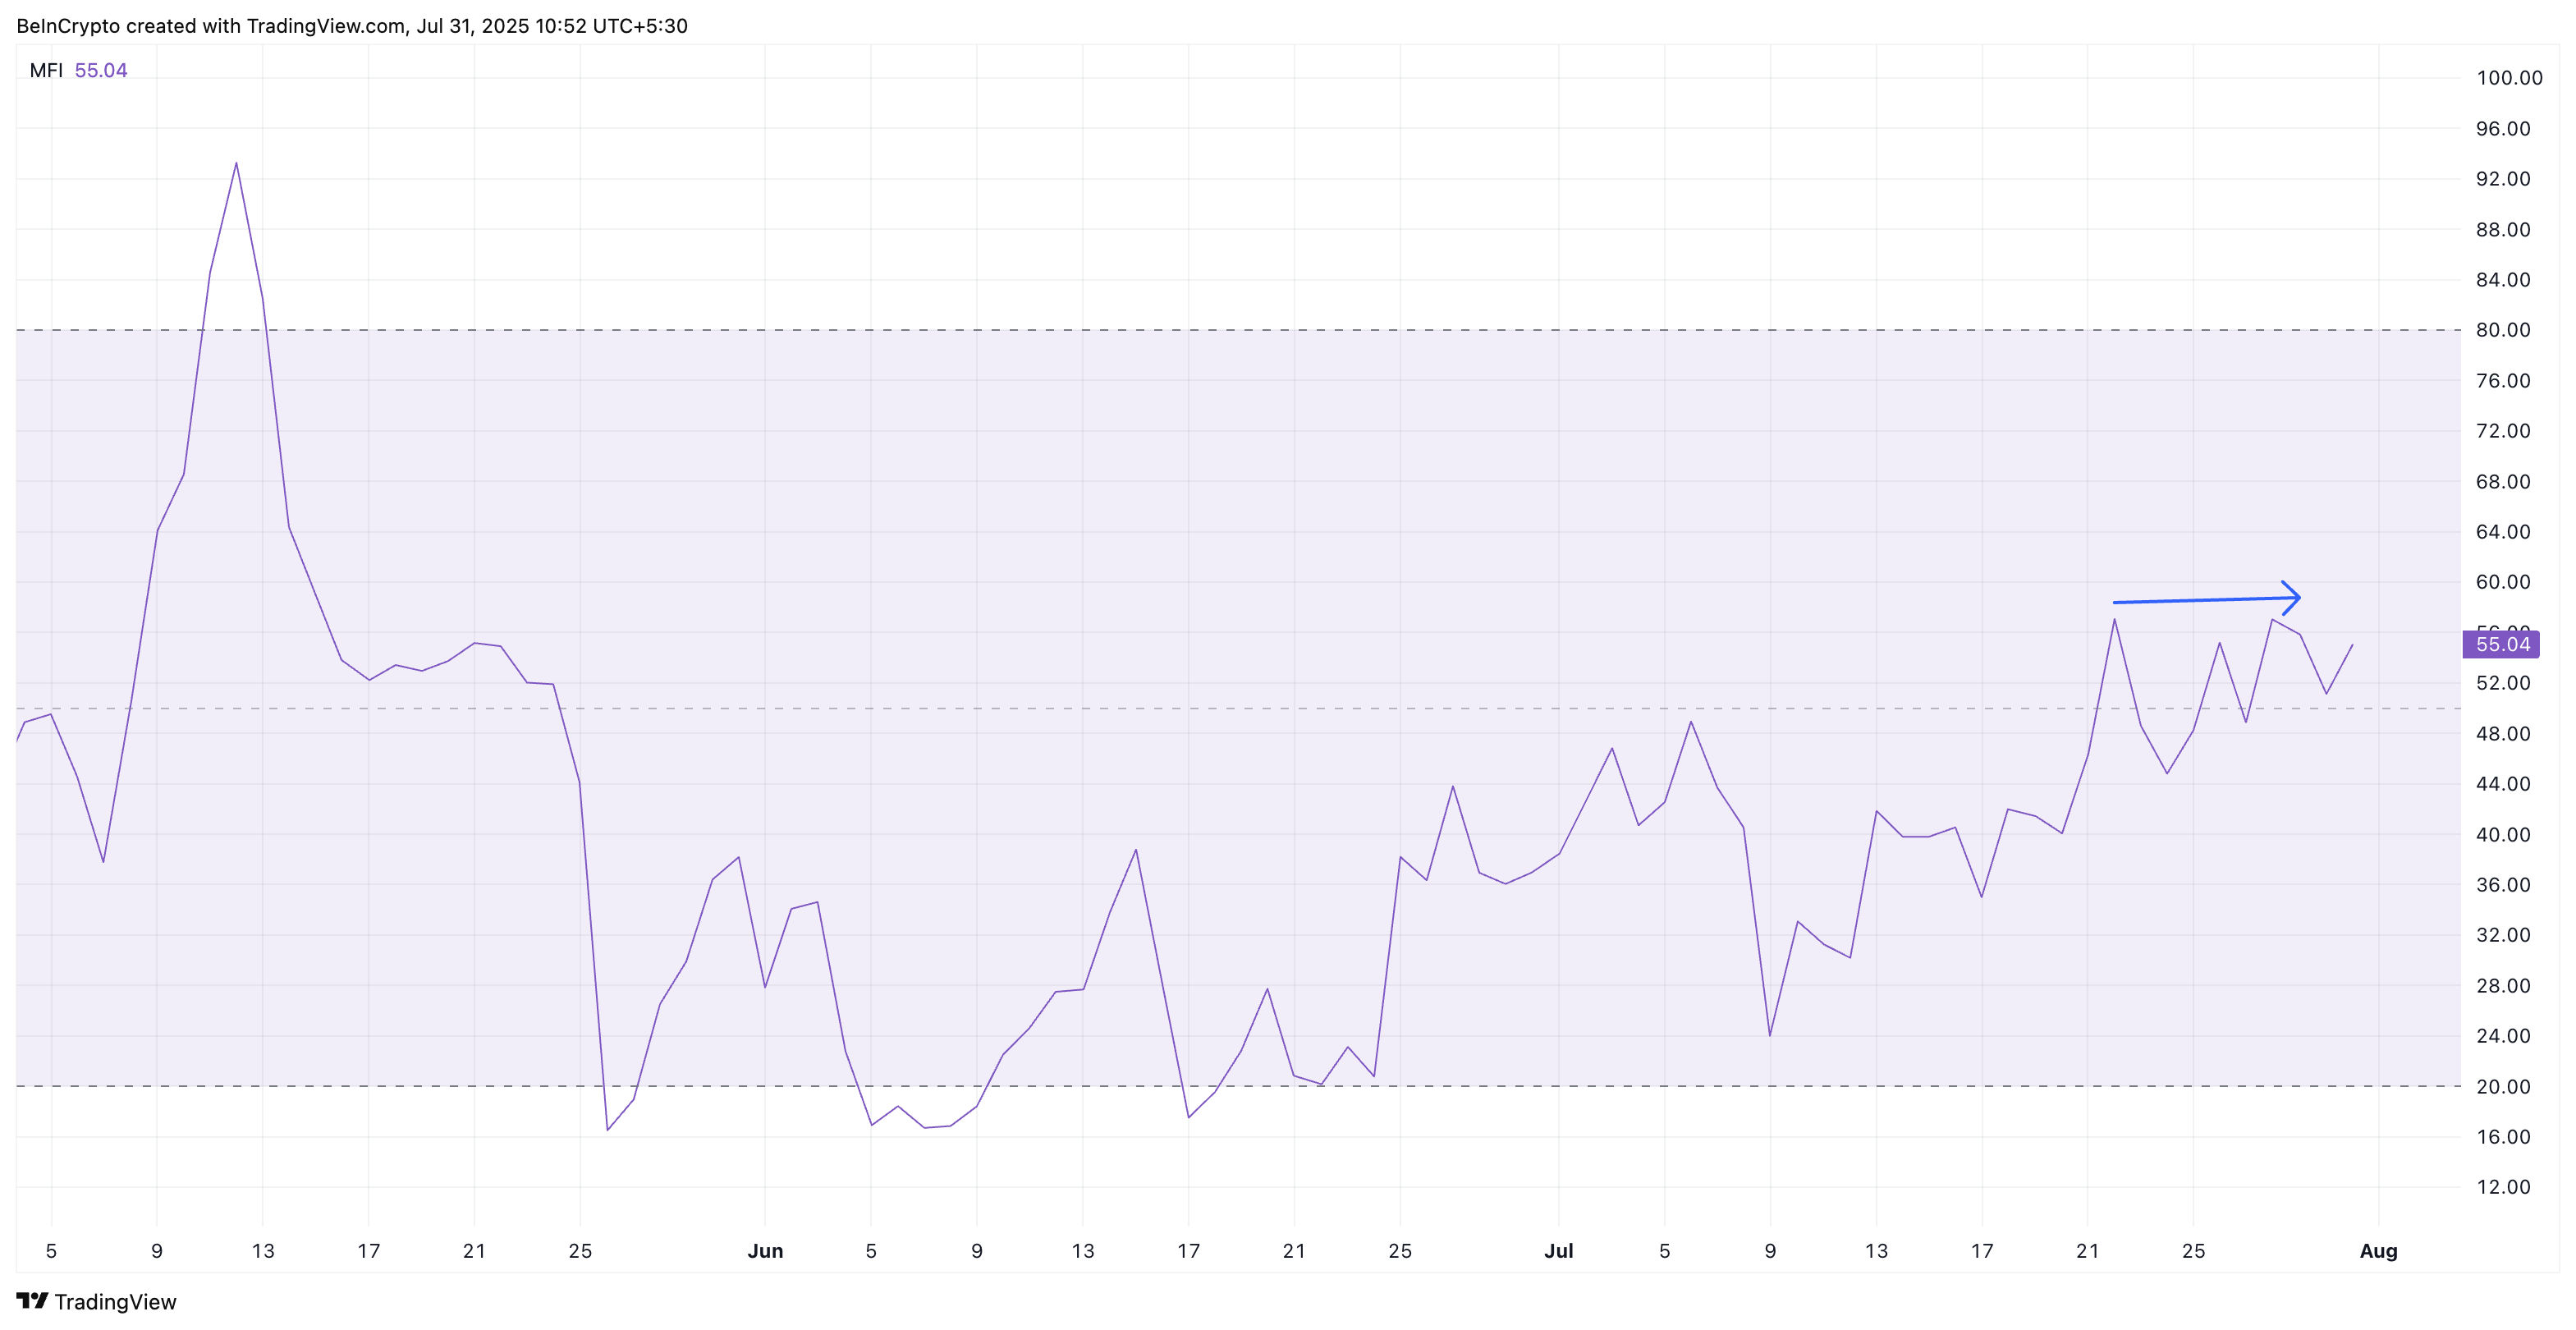Click the BeInCrypto attribution header text

tap(352, 26)
